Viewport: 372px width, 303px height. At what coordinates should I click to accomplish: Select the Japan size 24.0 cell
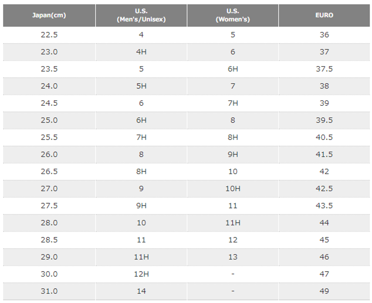pos(49,86)
